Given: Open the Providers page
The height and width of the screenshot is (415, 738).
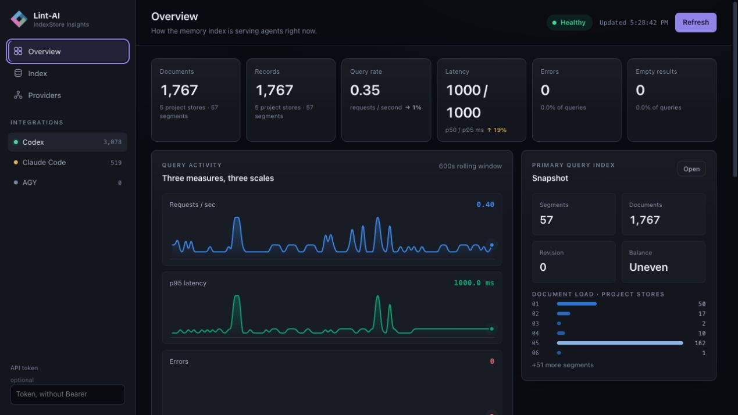Looking at the screenshot, I should 68,95.
